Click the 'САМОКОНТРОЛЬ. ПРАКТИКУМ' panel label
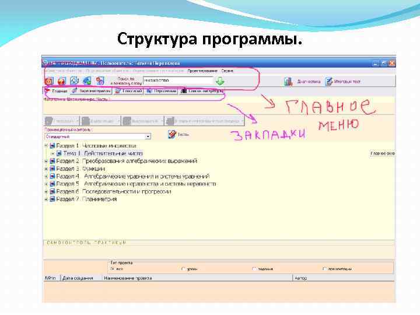Screen dimensions: 420x315 click(86, 243)
